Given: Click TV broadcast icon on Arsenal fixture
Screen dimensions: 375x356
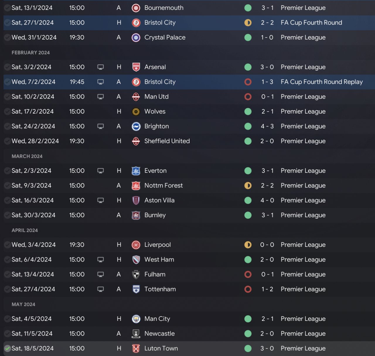Looking at the screenshot, I should click(100, 67).
